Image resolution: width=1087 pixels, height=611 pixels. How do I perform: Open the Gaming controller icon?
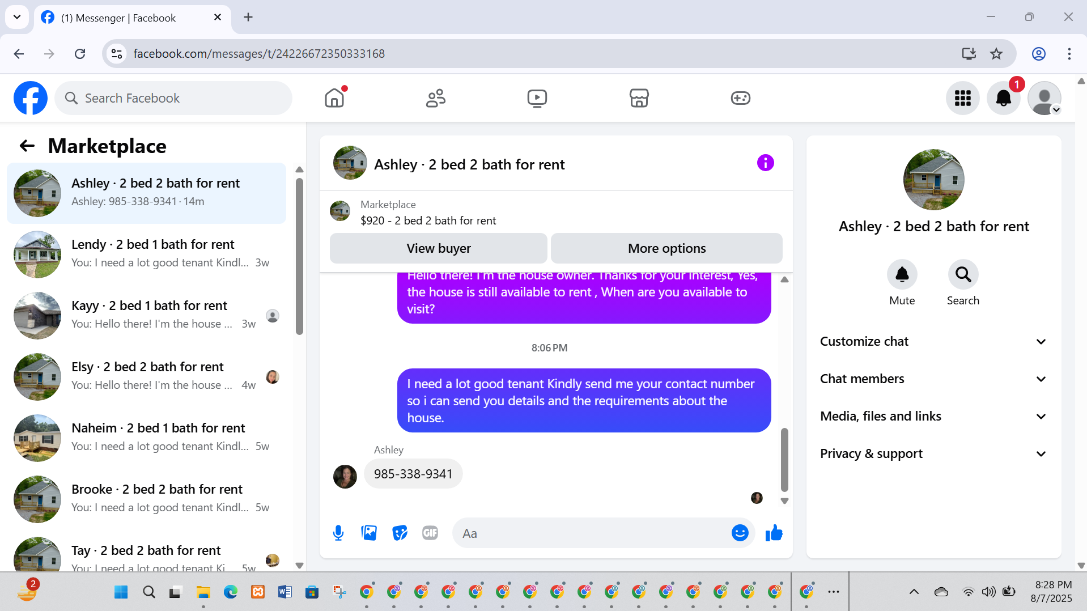740,98
